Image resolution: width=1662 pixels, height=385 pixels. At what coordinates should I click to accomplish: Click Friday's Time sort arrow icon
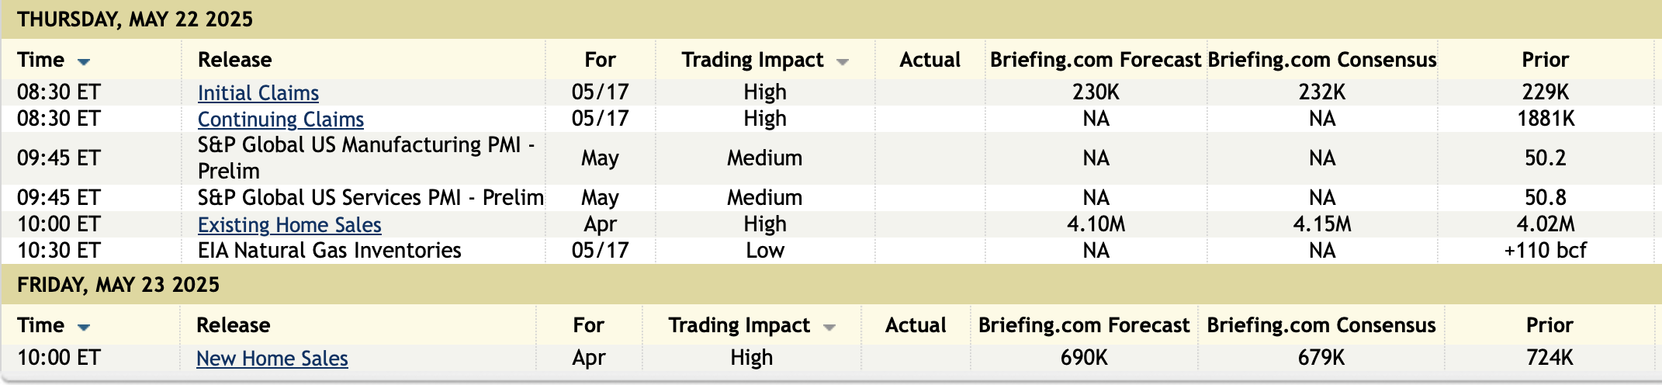tap(84, 327)
